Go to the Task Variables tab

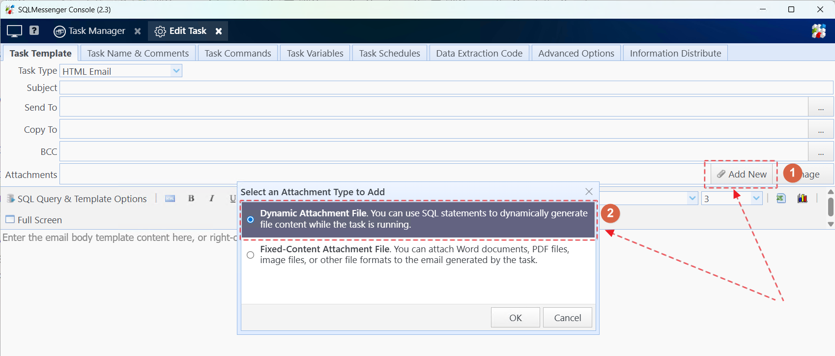315,53
